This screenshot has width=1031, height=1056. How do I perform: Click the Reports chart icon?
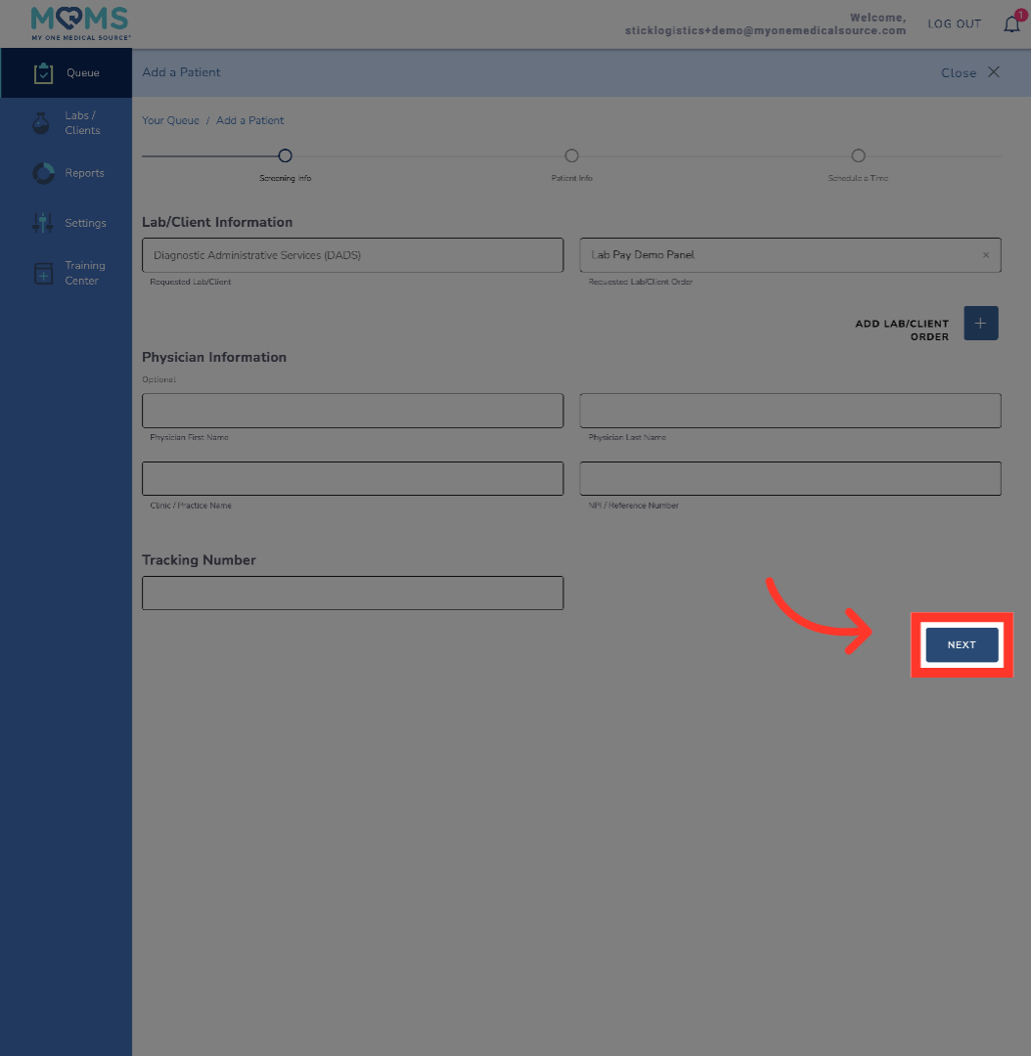tap(43, 173)
